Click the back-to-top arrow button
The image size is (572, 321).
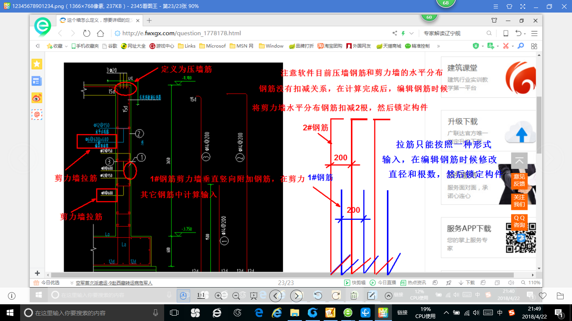(519, 160)
